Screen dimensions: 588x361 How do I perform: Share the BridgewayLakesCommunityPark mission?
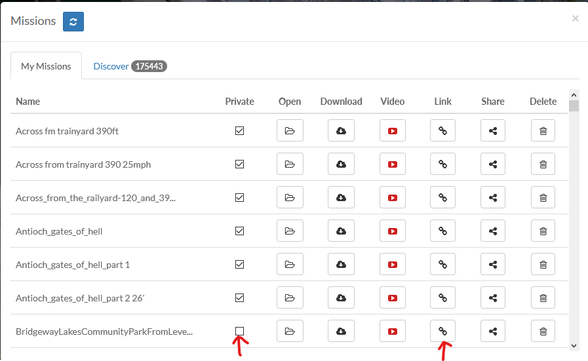[x=493, y=331]
